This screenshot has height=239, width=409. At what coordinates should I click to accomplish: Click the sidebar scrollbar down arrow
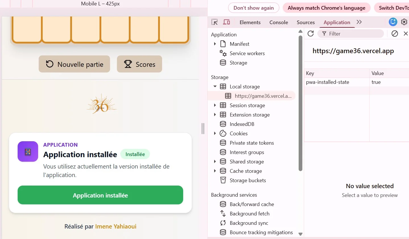pyautogui.click(x=300, y=234)
